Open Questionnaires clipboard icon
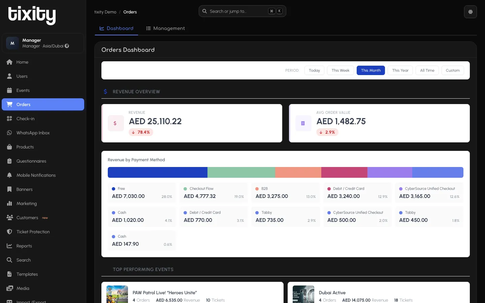This screenshot has height=303, width=485. tap(9, 161)
